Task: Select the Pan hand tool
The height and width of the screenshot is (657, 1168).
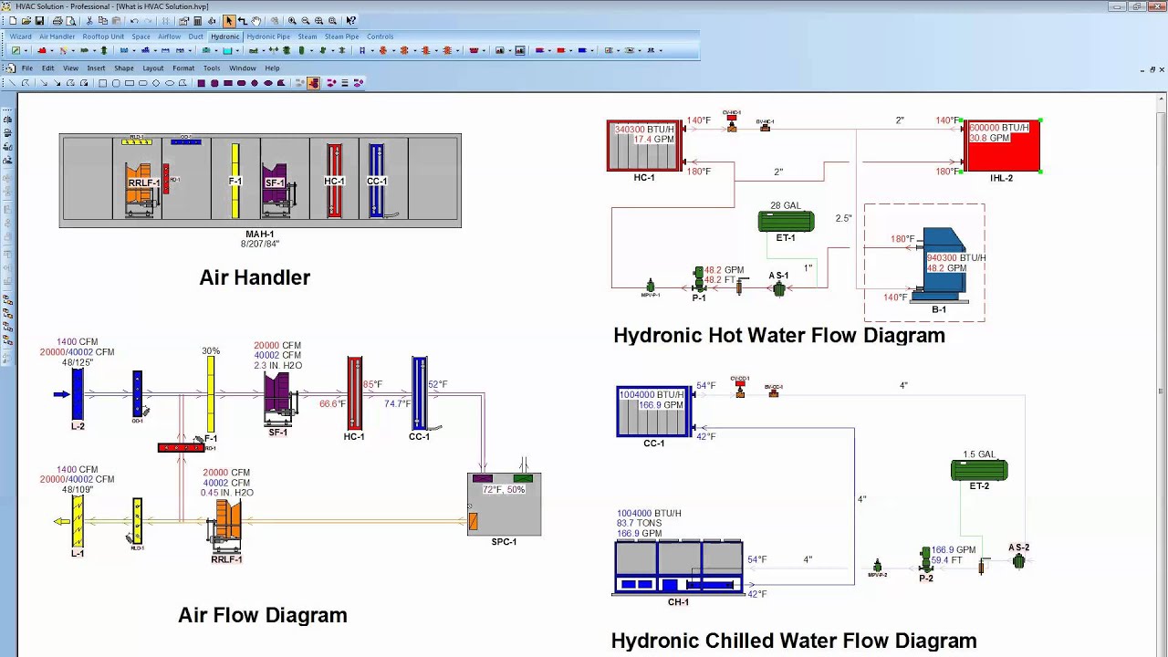Action: coord(256,21)
